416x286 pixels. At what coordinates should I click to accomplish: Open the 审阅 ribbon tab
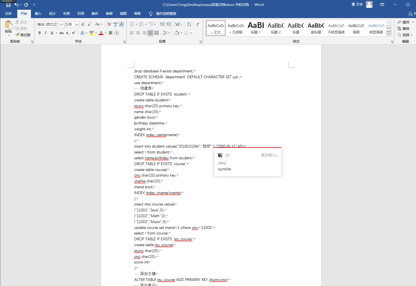(x=109, y=14)
